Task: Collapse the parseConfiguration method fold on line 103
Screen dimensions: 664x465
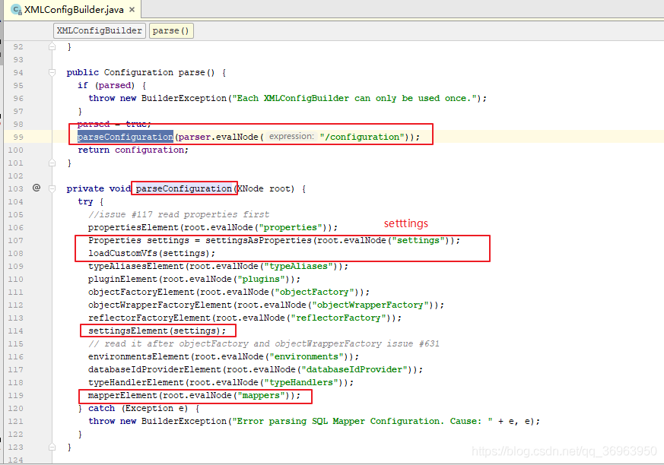Action: tap(52, 188)
